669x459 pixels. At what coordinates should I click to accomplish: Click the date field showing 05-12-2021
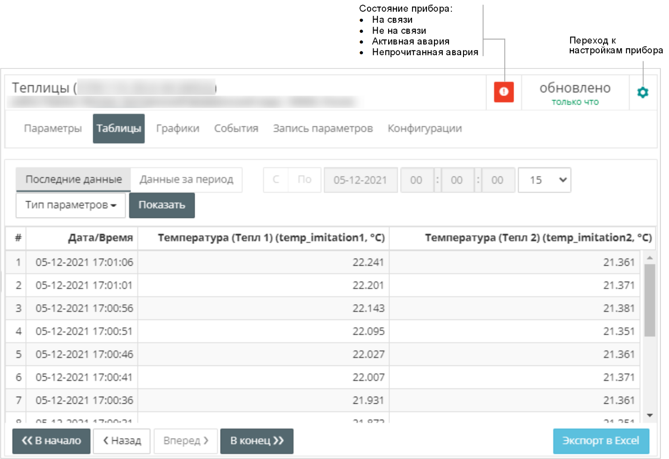360,180
